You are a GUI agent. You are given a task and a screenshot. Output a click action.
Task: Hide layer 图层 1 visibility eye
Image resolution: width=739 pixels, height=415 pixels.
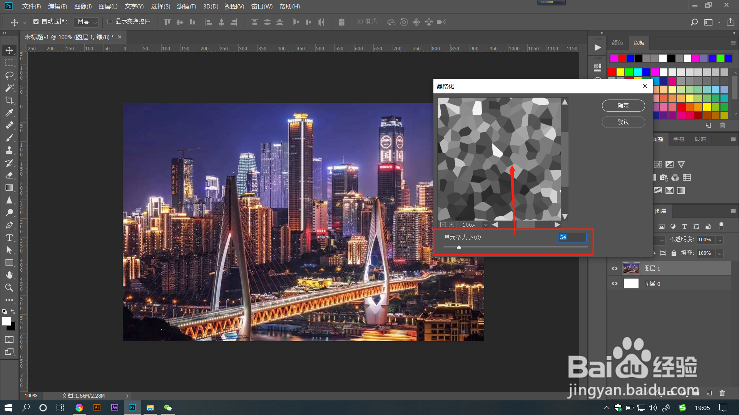click(x=614, y=269)
